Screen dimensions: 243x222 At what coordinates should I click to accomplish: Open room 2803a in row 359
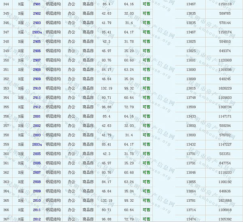(x=37, y=144)
